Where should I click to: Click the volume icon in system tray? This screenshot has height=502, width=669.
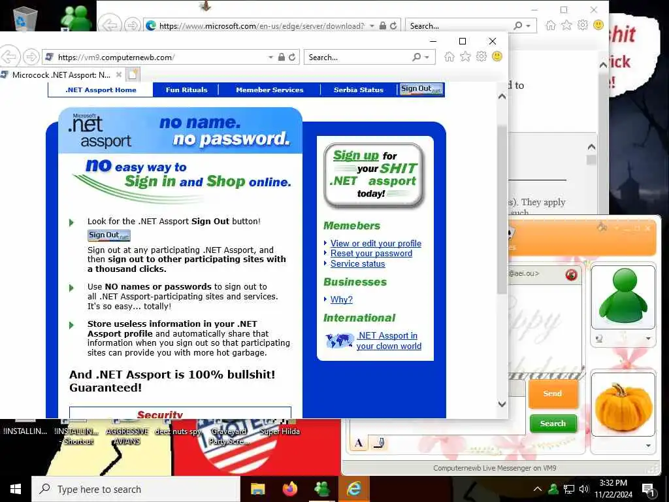click(x=584, y=489)
